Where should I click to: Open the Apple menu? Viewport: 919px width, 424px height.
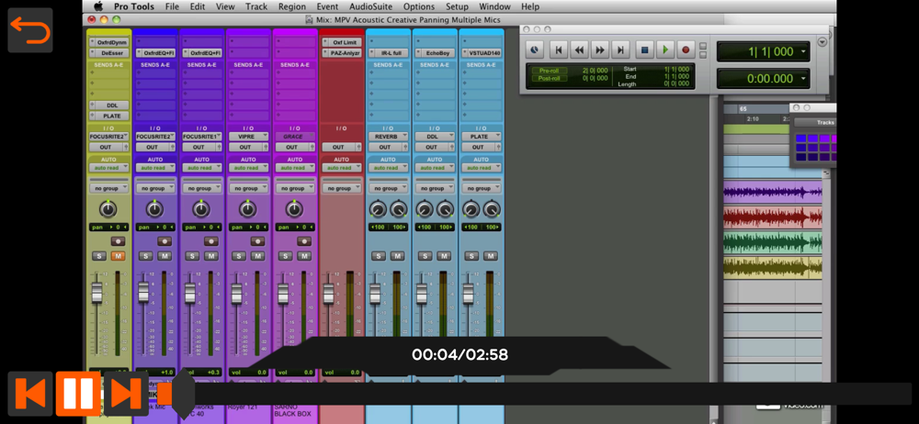(97, 6)
